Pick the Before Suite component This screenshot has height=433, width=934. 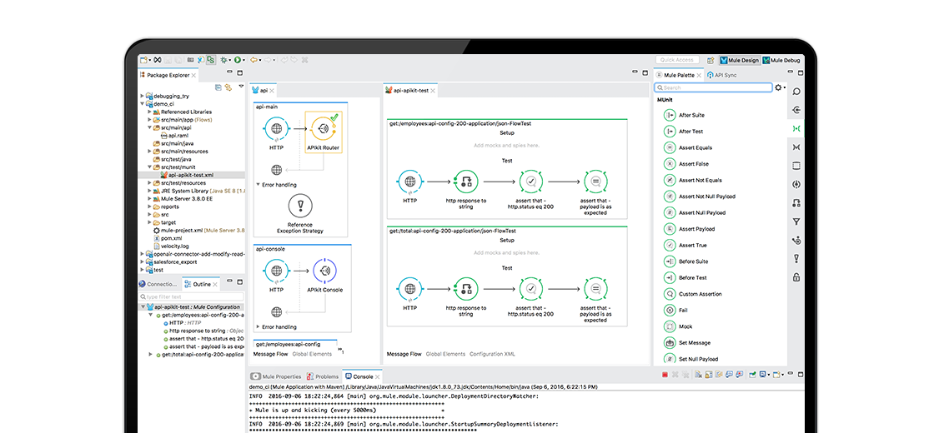point(670,261)
